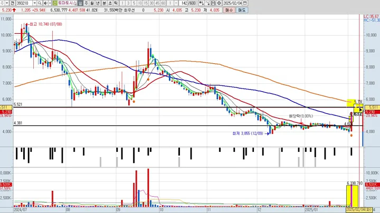Choose the 45 interval button
This screenshot has width=380, height=213.
(x=157, y=3)
